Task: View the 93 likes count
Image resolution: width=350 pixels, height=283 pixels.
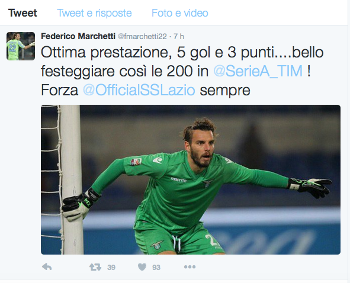Action: point(156,268)
